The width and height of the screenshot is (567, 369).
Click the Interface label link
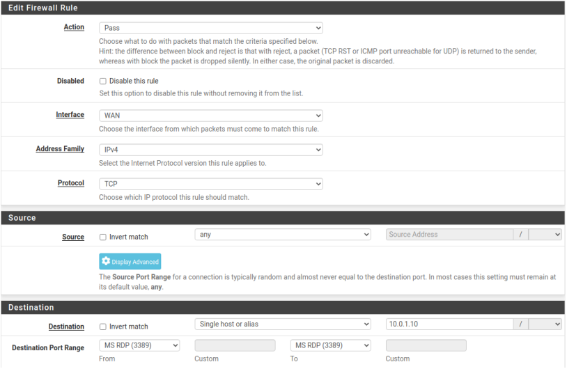click(x=70, y=115)
